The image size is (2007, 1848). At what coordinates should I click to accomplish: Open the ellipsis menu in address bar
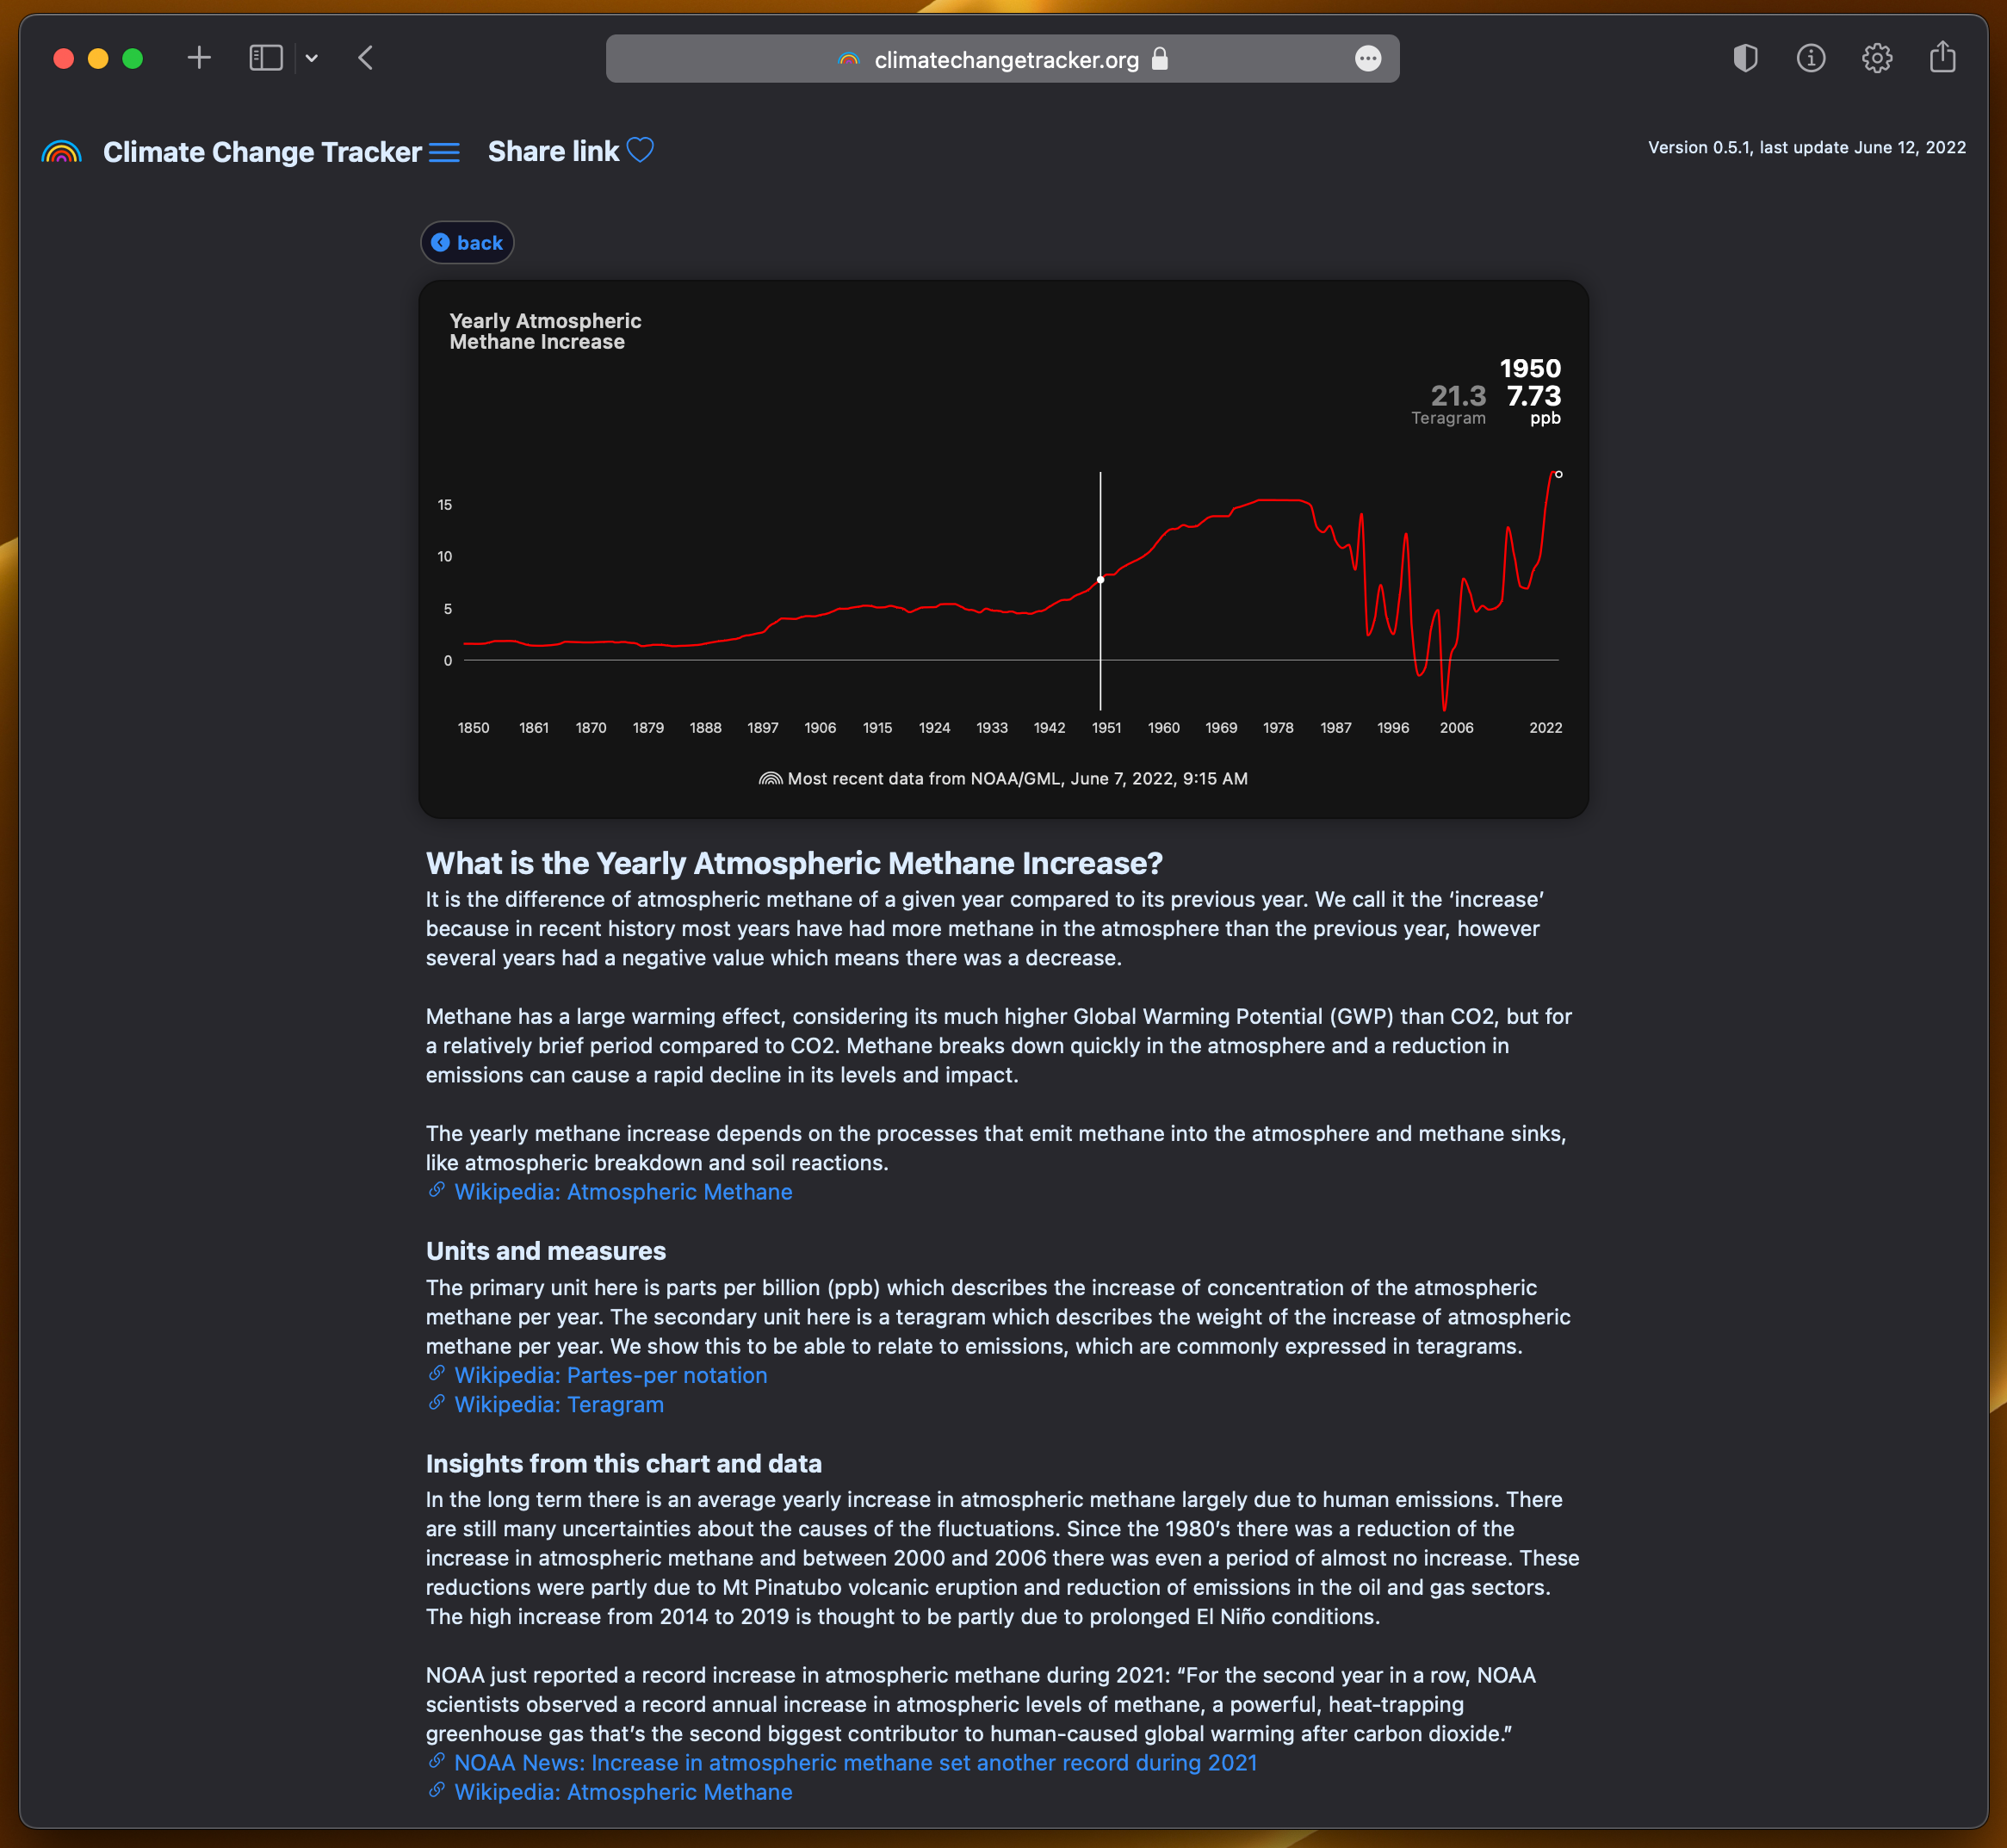click(1367, 59)
